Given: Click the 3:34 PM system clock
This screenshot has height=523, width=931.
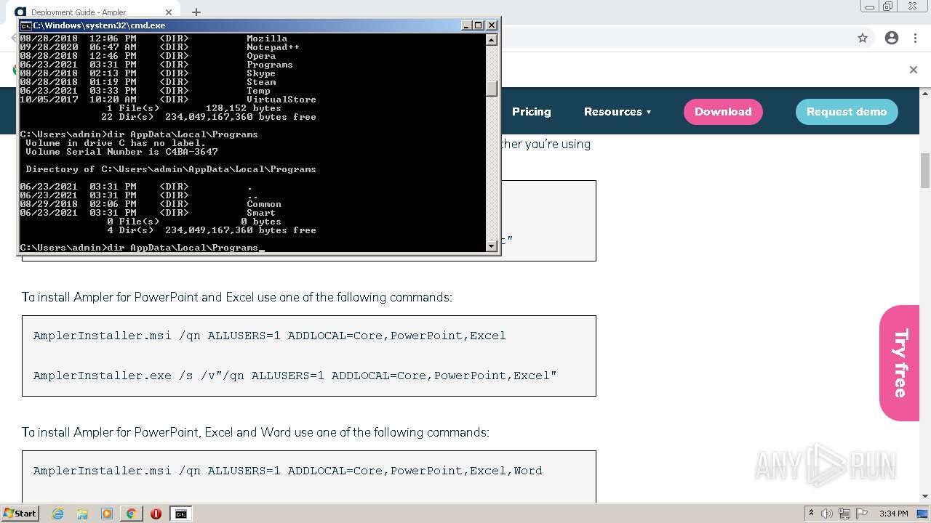Looking at the screenshot, I should click(893, 514).
